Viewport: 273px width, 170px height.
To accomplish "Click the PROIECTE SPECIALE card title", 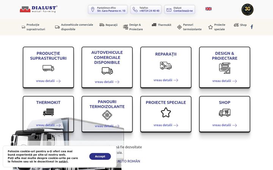I will [166, 102].
